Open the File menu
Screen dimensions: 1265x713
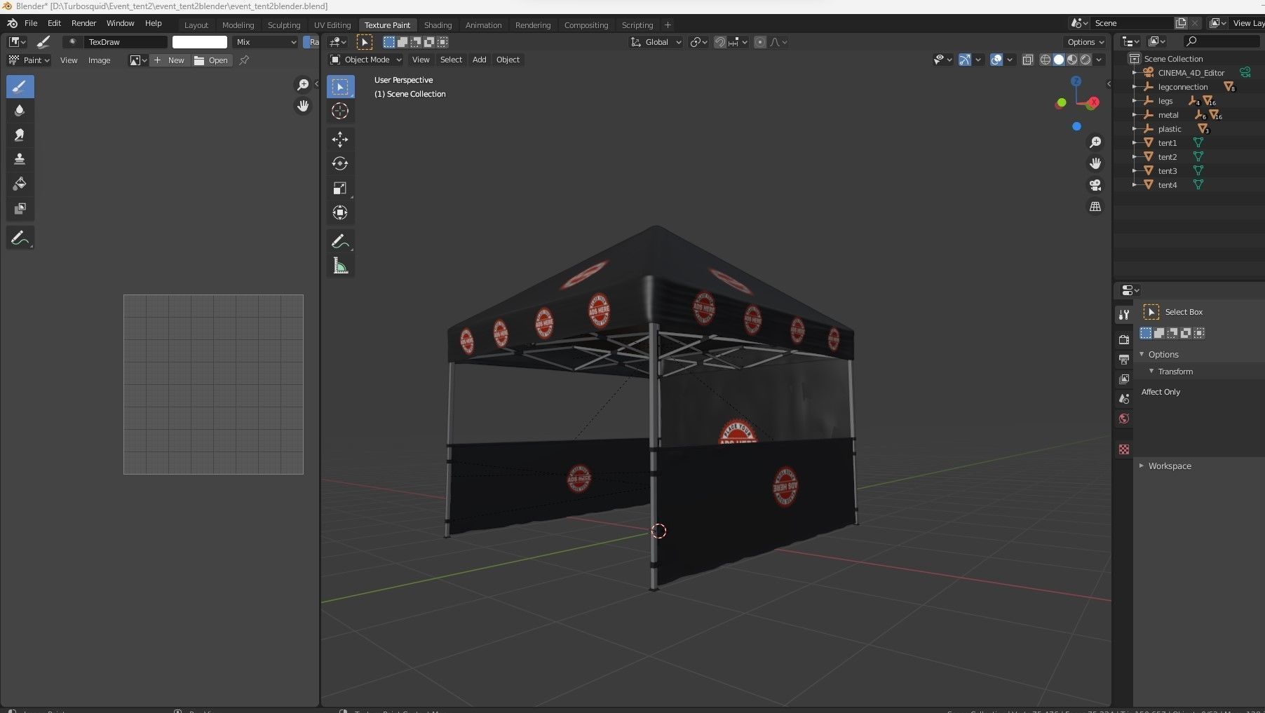(x=31, y=23)
